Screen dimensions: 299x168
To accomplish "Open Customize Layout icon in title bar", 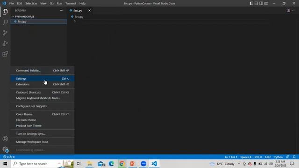I will (266, 3).
